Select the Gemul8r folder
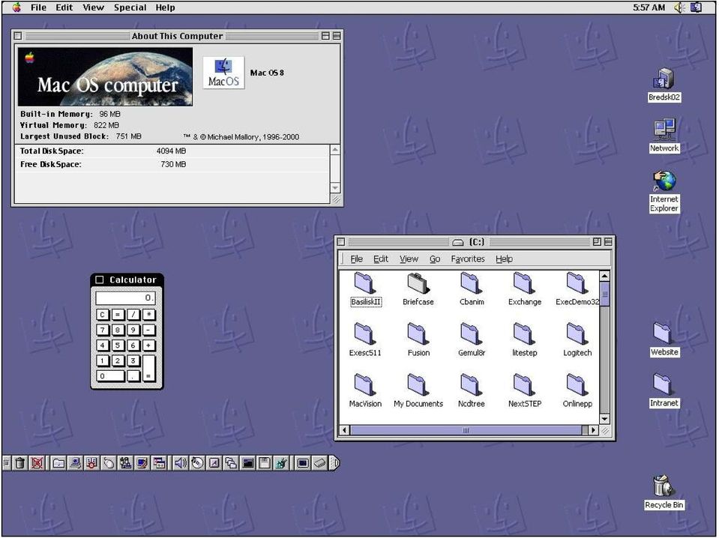 (x=472, y=339)
